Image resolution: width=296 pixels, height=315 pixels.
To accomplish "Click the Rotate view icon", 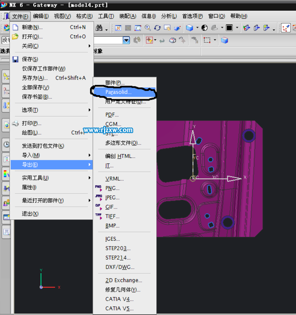I will (x=157, y=28).
